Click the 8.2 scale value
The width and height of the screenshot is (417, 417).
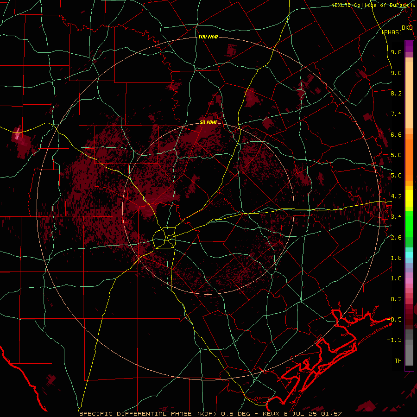pos(396,93)
